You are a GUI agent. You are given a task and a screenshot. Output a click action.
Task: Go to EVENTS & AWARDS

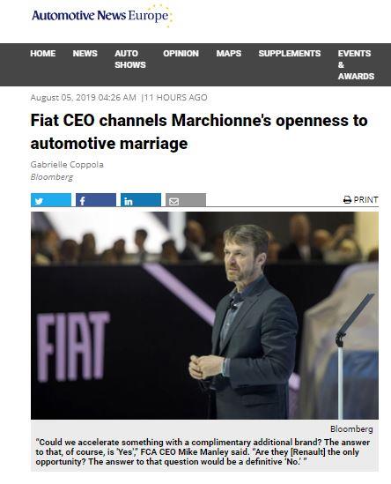pyautogui.click(x=356, y=65)
